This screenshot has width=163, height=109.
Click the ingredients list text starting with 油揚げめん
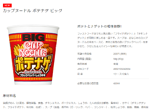pos(76,105)
